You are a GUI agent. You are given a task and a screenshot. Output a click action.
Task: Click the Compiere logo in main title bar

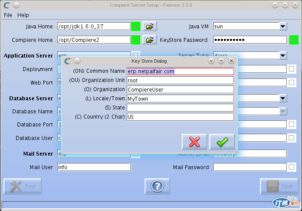7,5
